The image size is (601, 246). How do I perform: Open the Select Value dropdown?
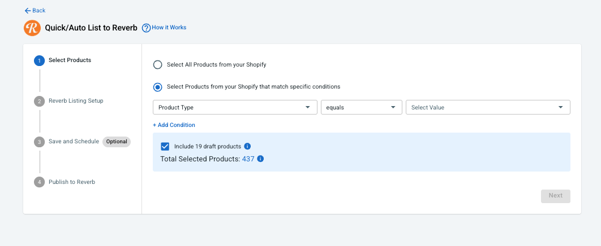click(x=488, y=107)
